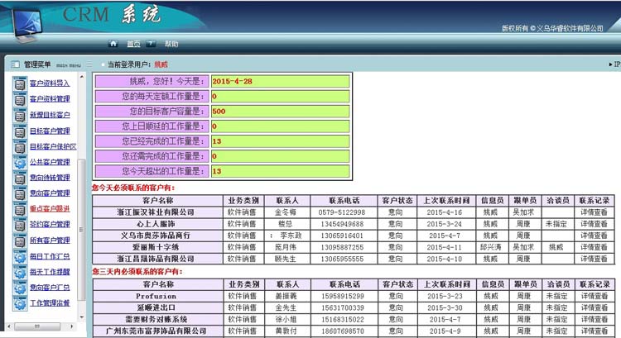Click the icon beside 签约客户管理
The height and width of the screenshot is (338, 621).
(20, 225)
